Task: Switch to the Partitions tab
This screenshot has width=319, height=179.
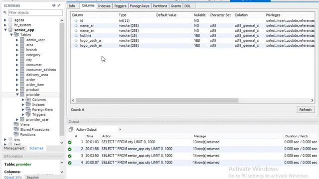Action: (160, 6)
